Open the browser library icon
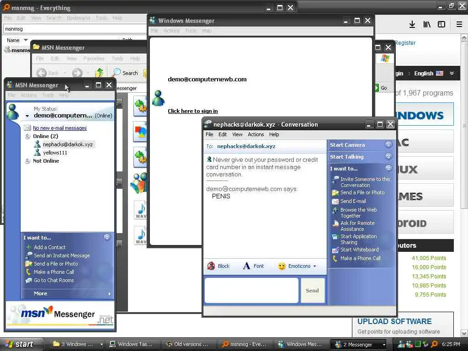This screenshot has height=351, width=468. (x=427, y=24)
